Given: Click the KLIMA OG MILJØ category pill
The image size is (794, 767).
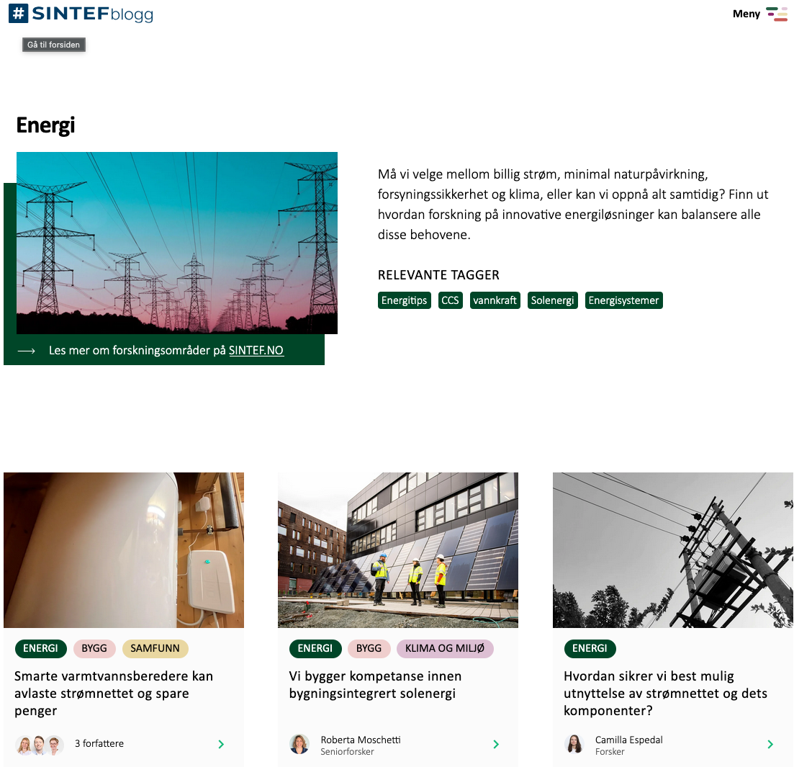Looking at the screenshot, I should 445,648.
